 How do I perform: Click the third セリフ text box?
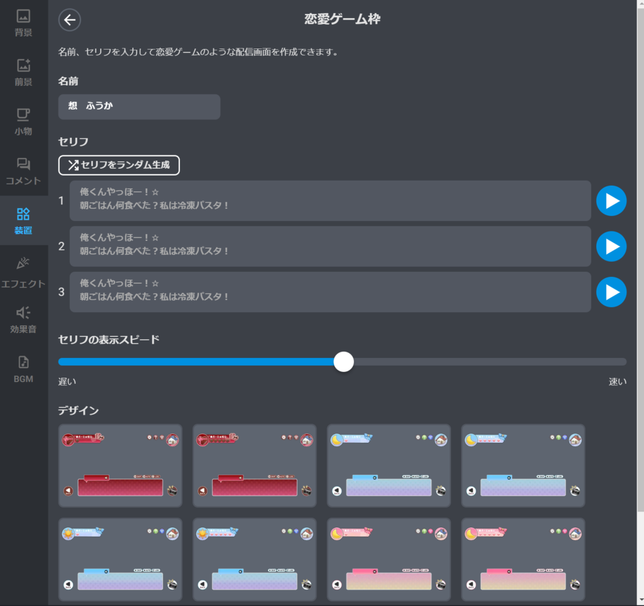330,292
